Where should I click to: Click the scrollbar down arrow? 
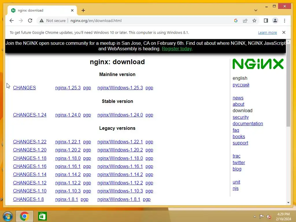tap(288, 203)
